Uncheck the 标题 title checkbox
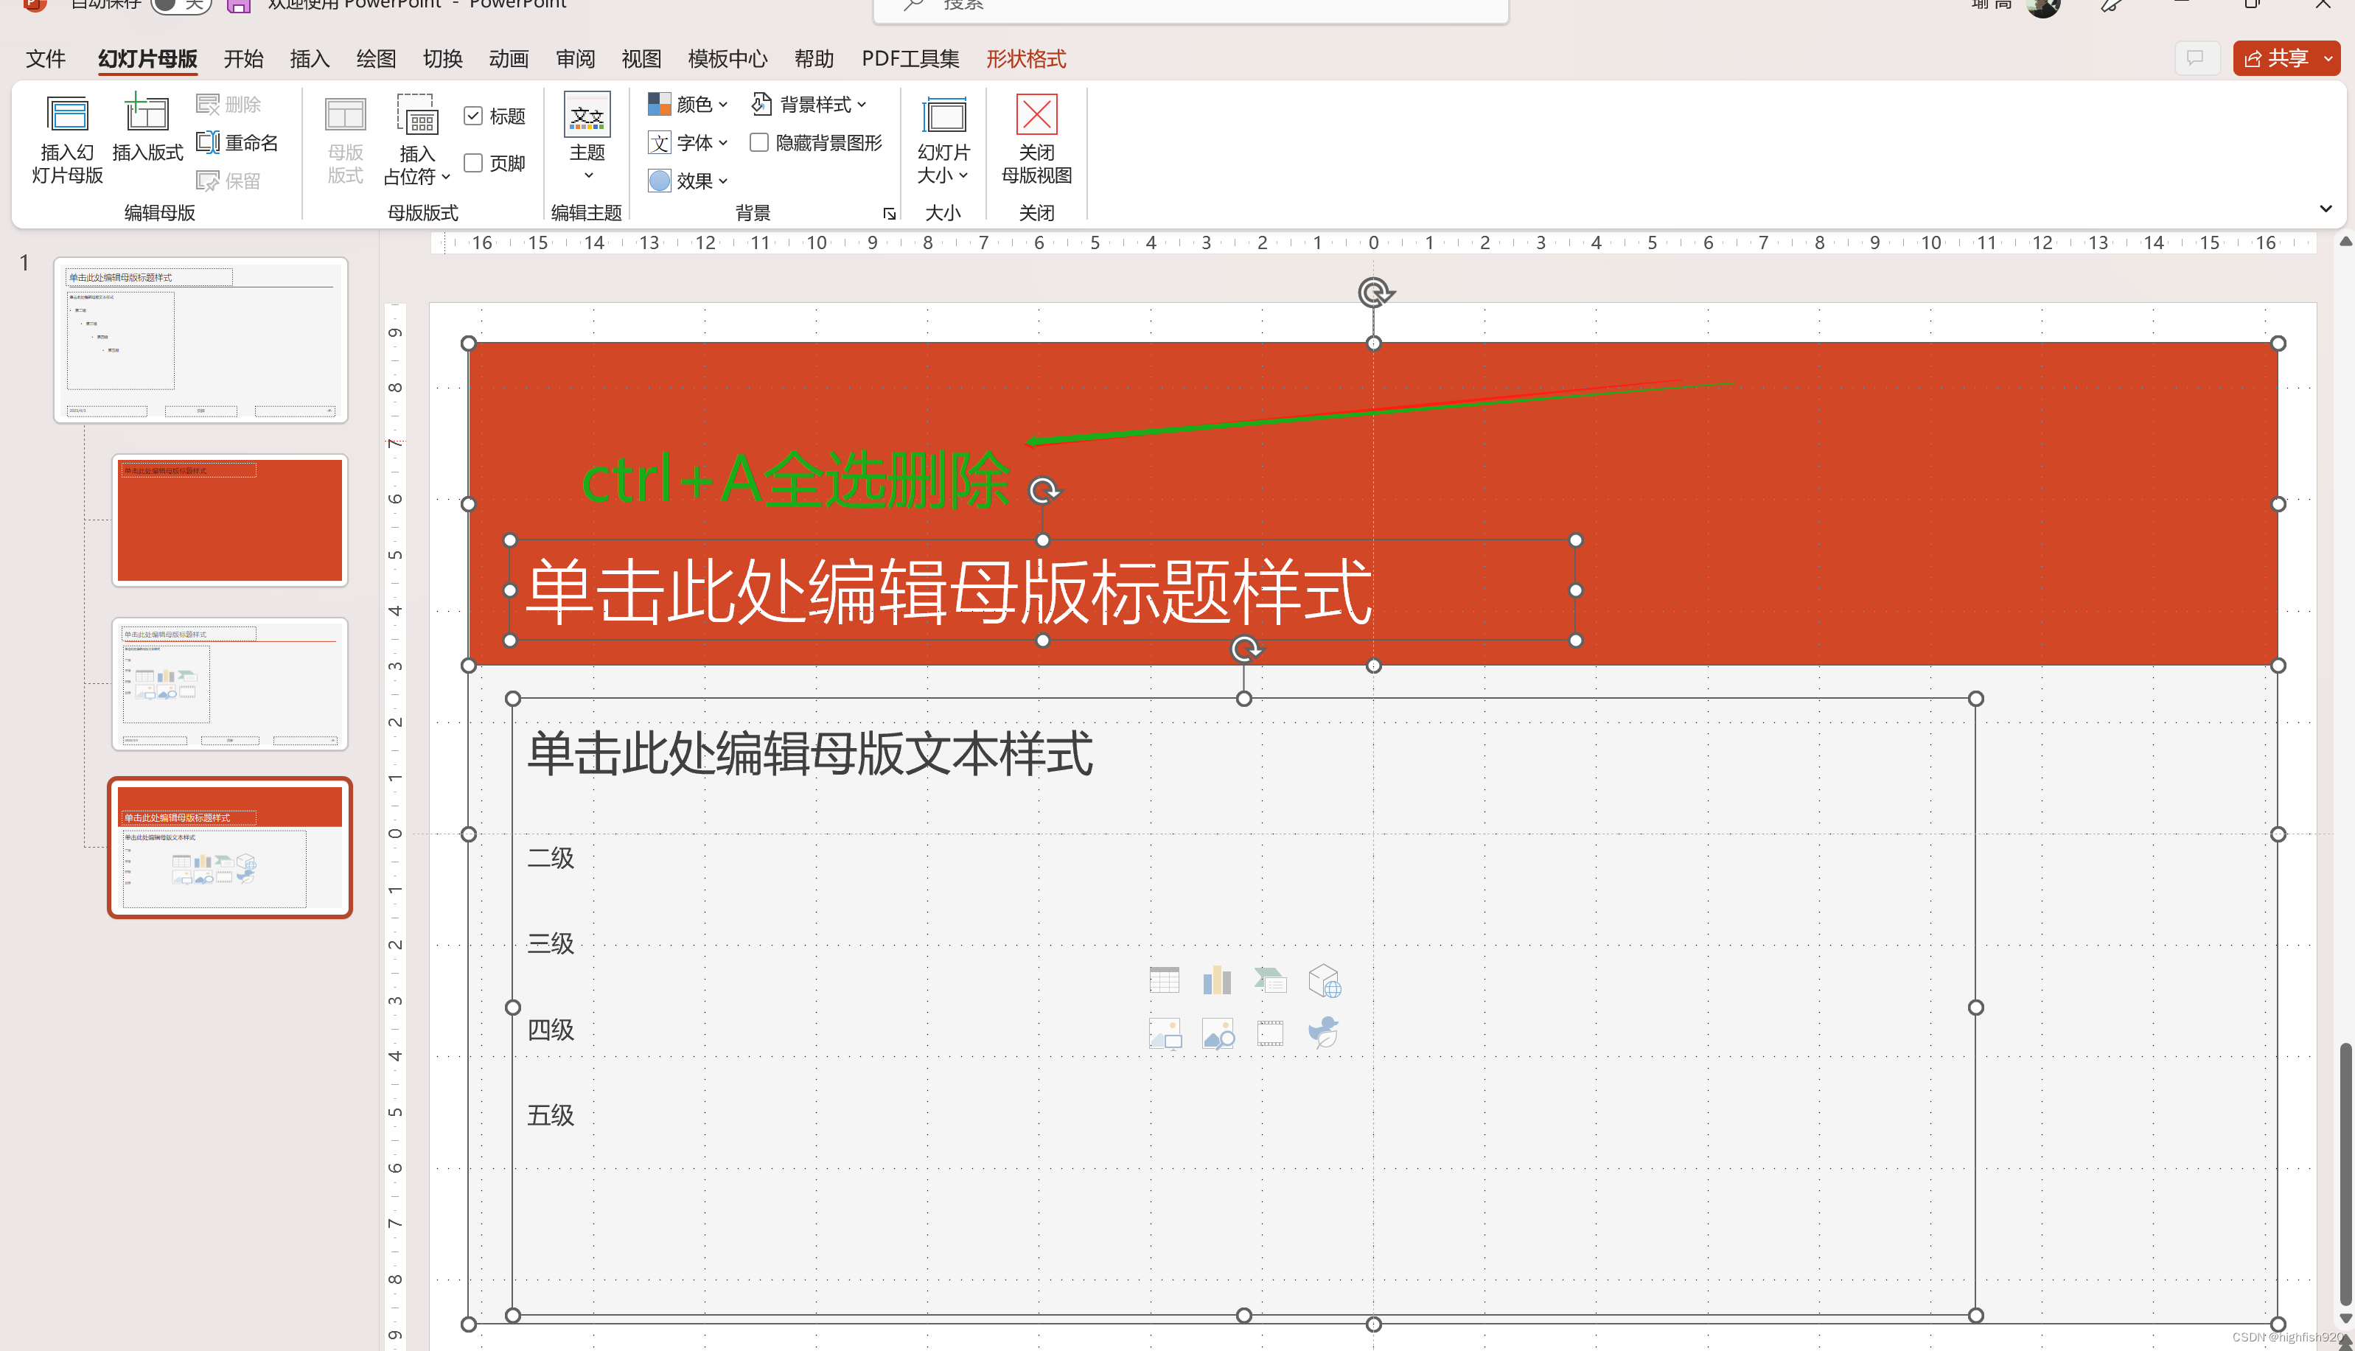Image resolution: width=2355 pixels, height=1351 pixels. tap(473, 116)
